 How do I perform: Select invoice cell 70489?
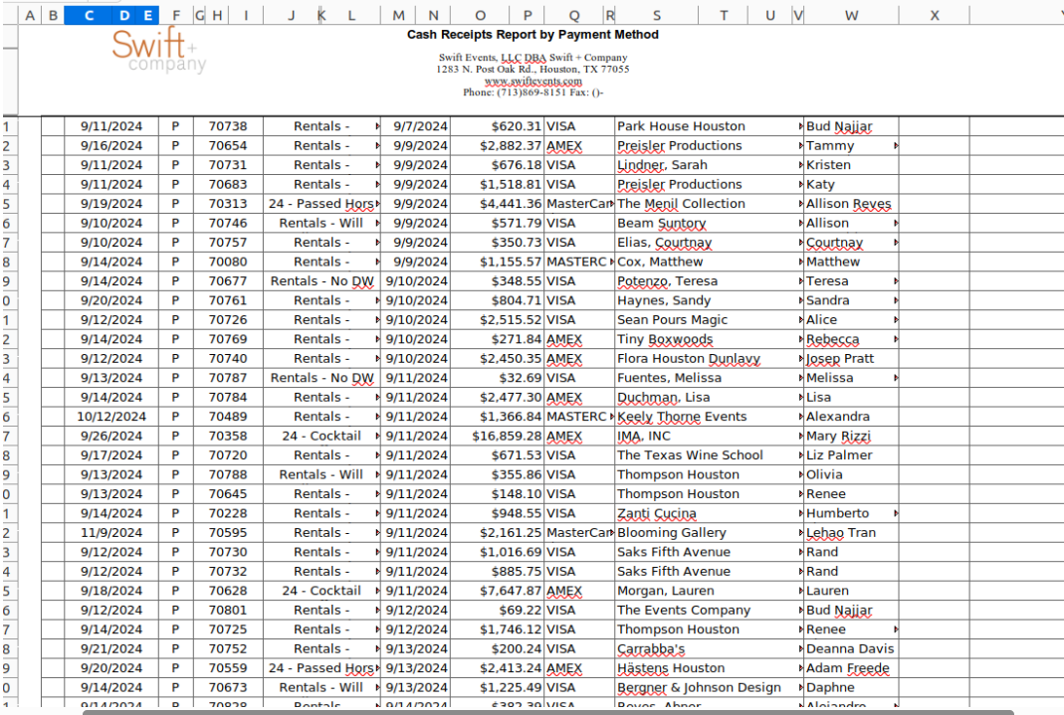tap(228, 416)
